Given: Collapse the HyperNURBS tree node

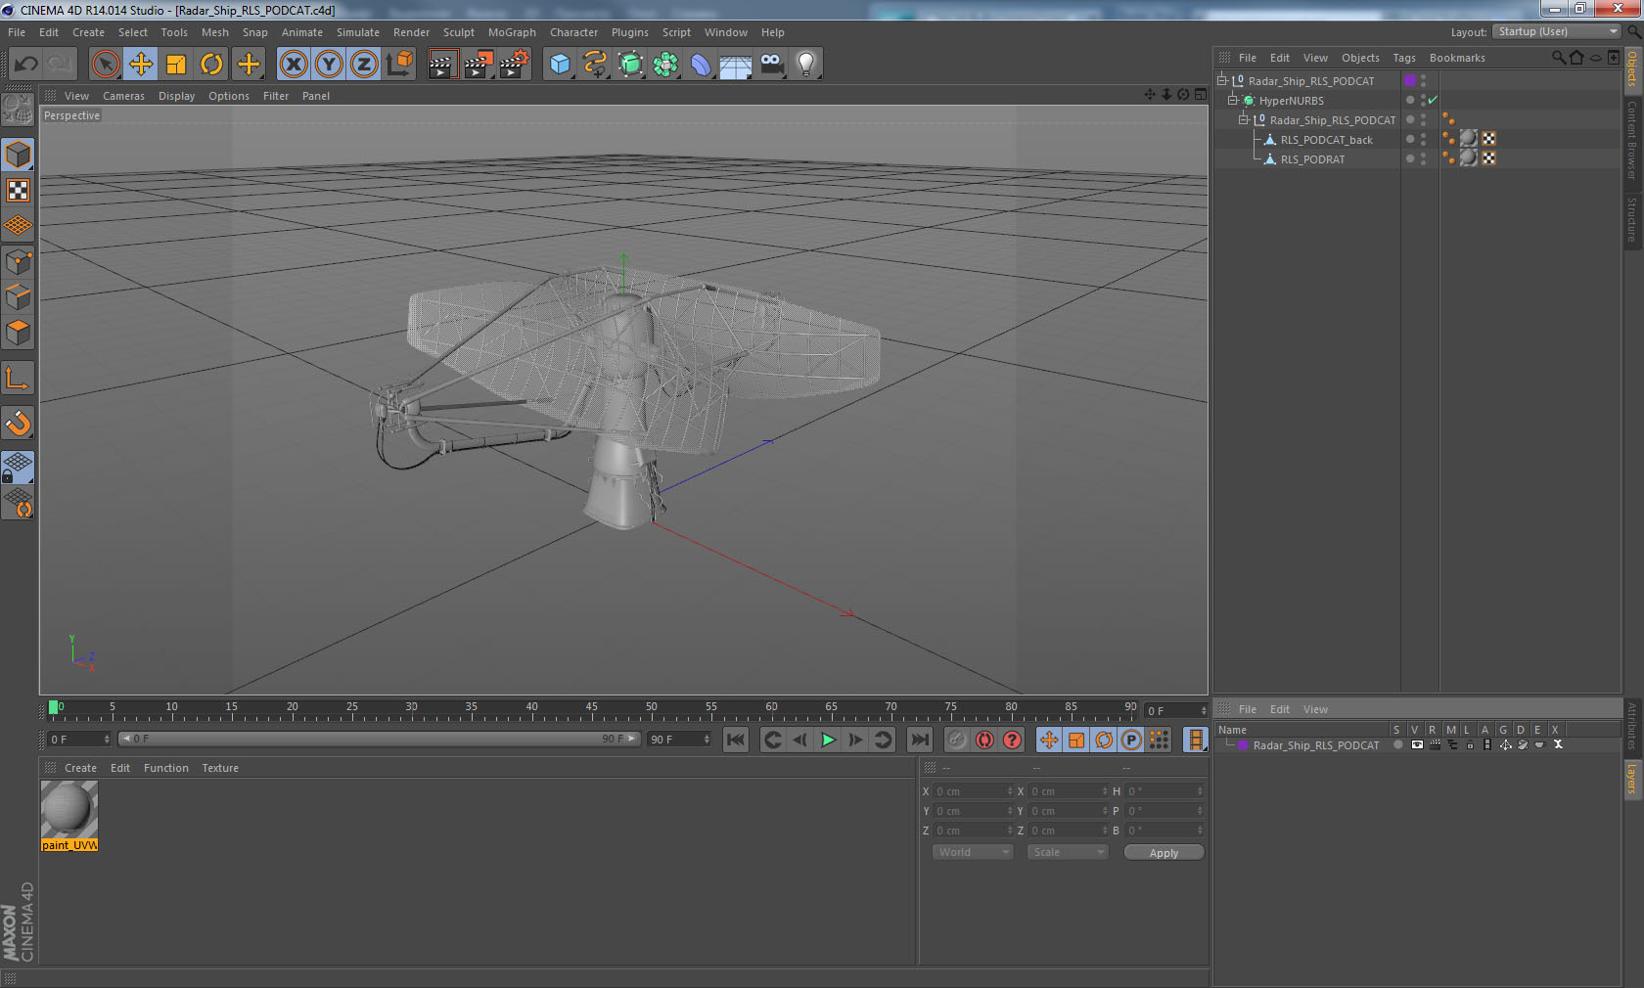Looking at the screenshot, I should click(1233, 100).
